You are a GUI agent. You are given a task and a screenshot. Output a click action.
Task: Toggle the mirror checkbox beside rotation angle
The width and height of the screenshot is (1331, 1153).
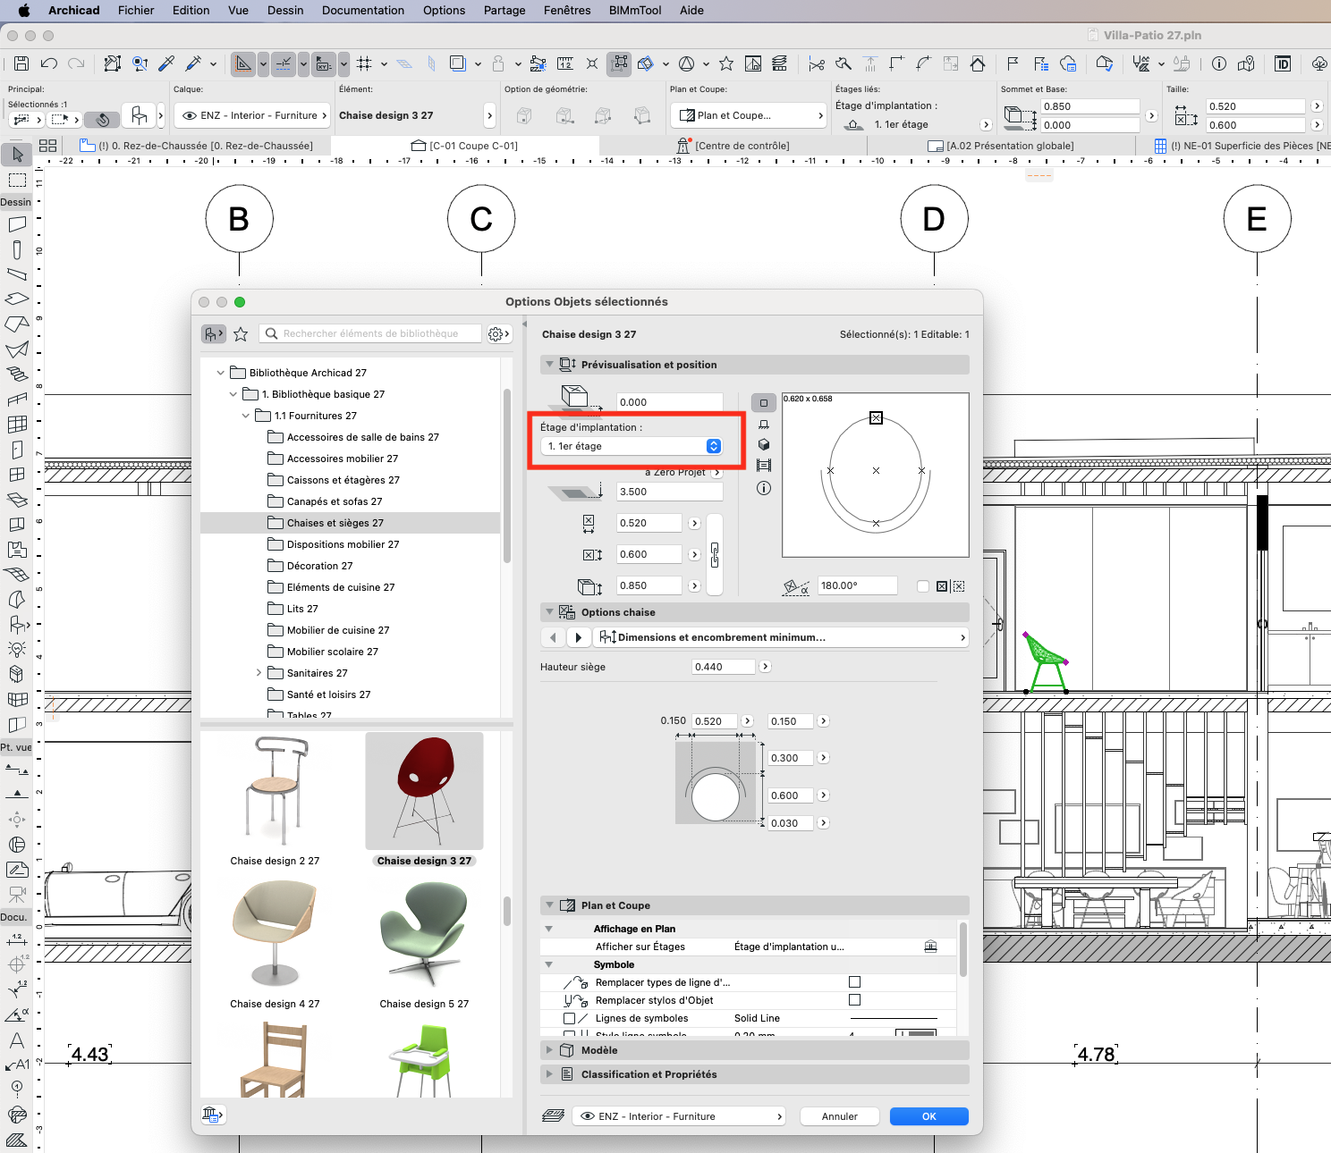[923, 586]
